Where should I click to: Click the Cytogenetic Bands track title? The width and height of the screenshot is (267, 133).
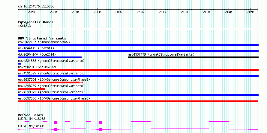(x=36, y=22)
